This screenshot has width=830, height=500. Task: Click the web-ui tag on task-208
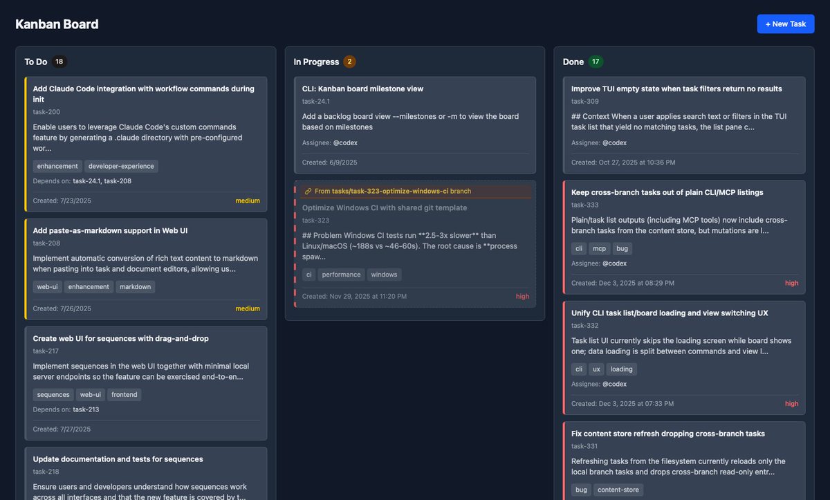[x=48, y=286]
